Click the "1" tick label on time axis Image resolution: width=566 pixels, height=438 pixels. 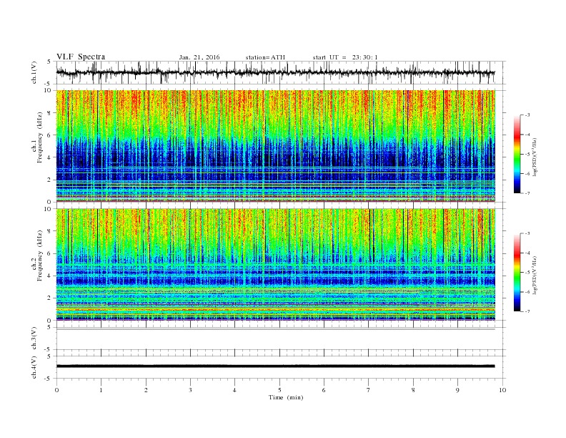click(x=101, y=390)
